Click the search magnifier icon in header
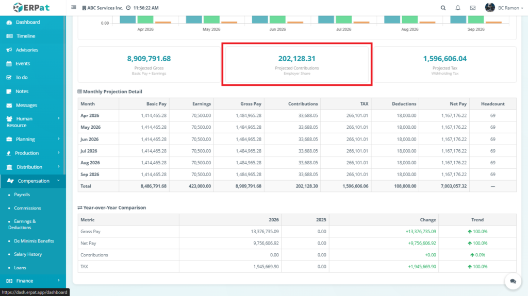The width and height of the screenshot is (528, 296). [443, 8]
